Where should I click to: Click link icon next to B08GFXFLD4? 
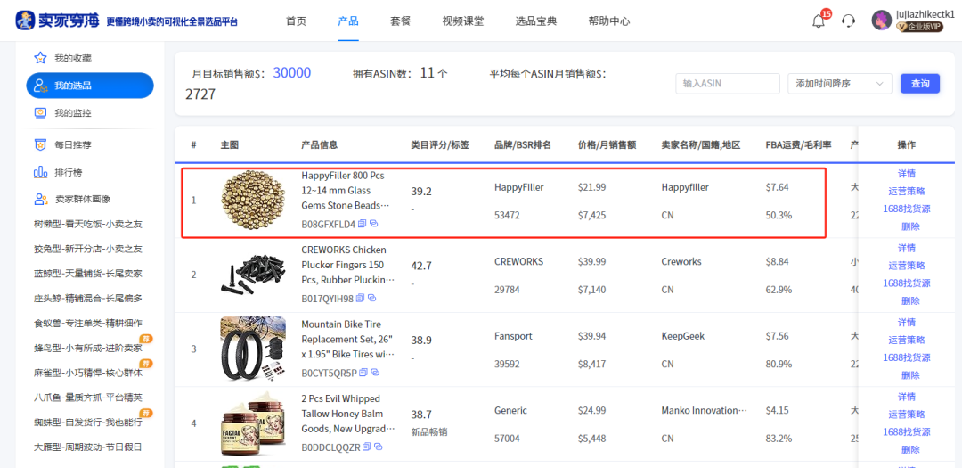point(373,224)
